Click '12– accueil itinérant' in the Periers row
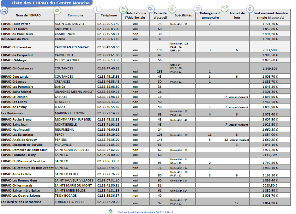296x214 pixels. coord(237,140)
